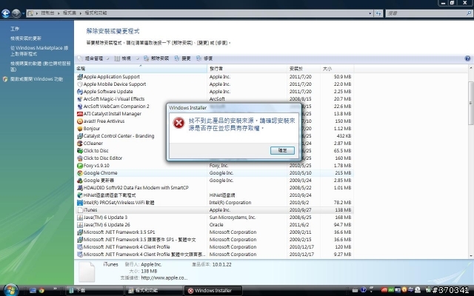474x296 pixels.
Task: Select the CCleaner program icon
Action: pyautogui.click(x=80, y=144)
